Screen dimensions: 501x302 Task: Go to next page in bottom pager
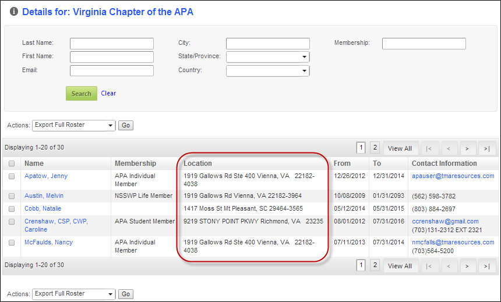[x=467, y=266]
